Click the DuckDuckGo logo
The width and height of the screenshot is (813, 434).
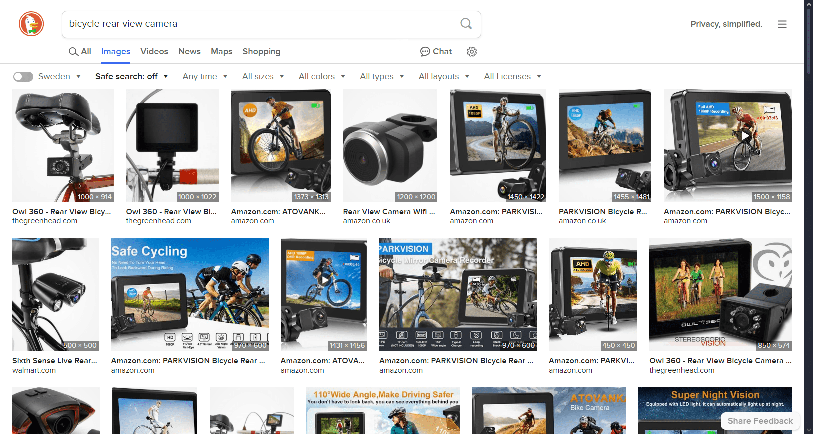(31, 24)
